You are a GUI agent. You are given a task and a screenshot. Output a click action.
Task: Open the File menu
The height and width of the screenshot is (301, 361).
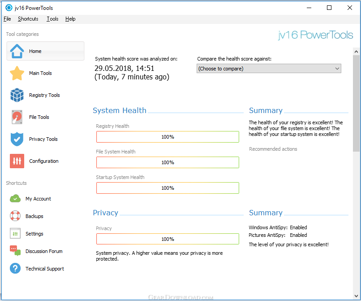point(7,19)
